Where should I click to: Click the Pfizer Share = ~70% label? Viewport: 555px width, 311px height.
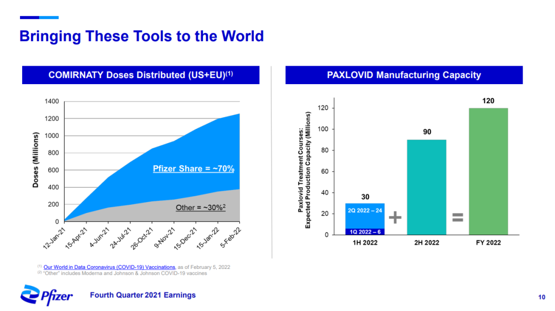click(194, 168)
